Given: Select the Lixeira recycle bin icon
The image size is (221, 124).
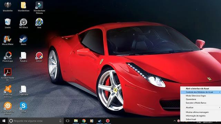Looking at the screenshot, I should point(8,23).
